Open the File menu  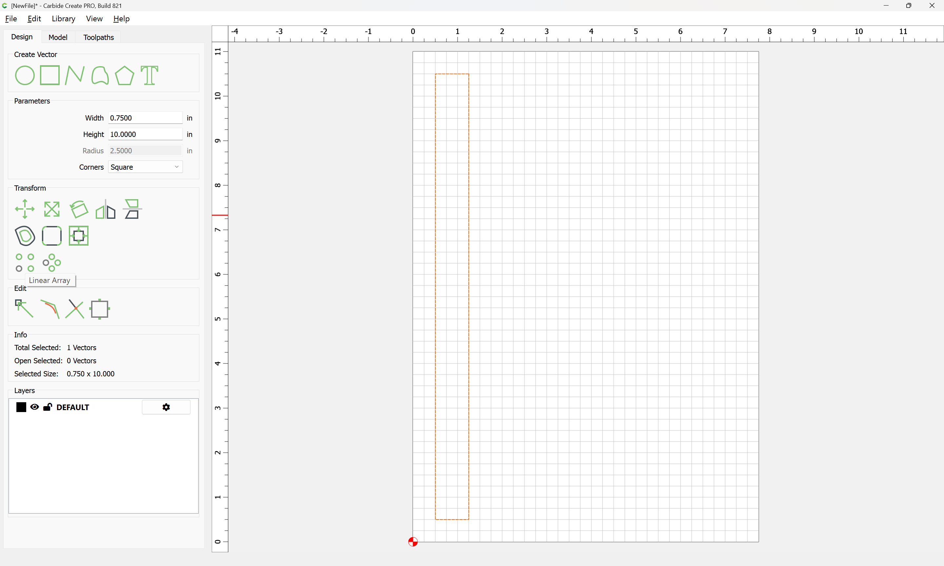(11, 19)
